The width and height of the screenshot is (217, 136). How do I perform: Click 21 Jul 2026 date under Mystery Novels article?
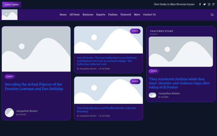105,116
